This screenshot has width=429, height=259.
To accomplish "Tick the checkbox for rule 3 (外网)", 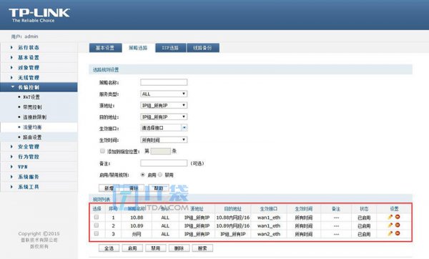I will click(x=97, y=233).
